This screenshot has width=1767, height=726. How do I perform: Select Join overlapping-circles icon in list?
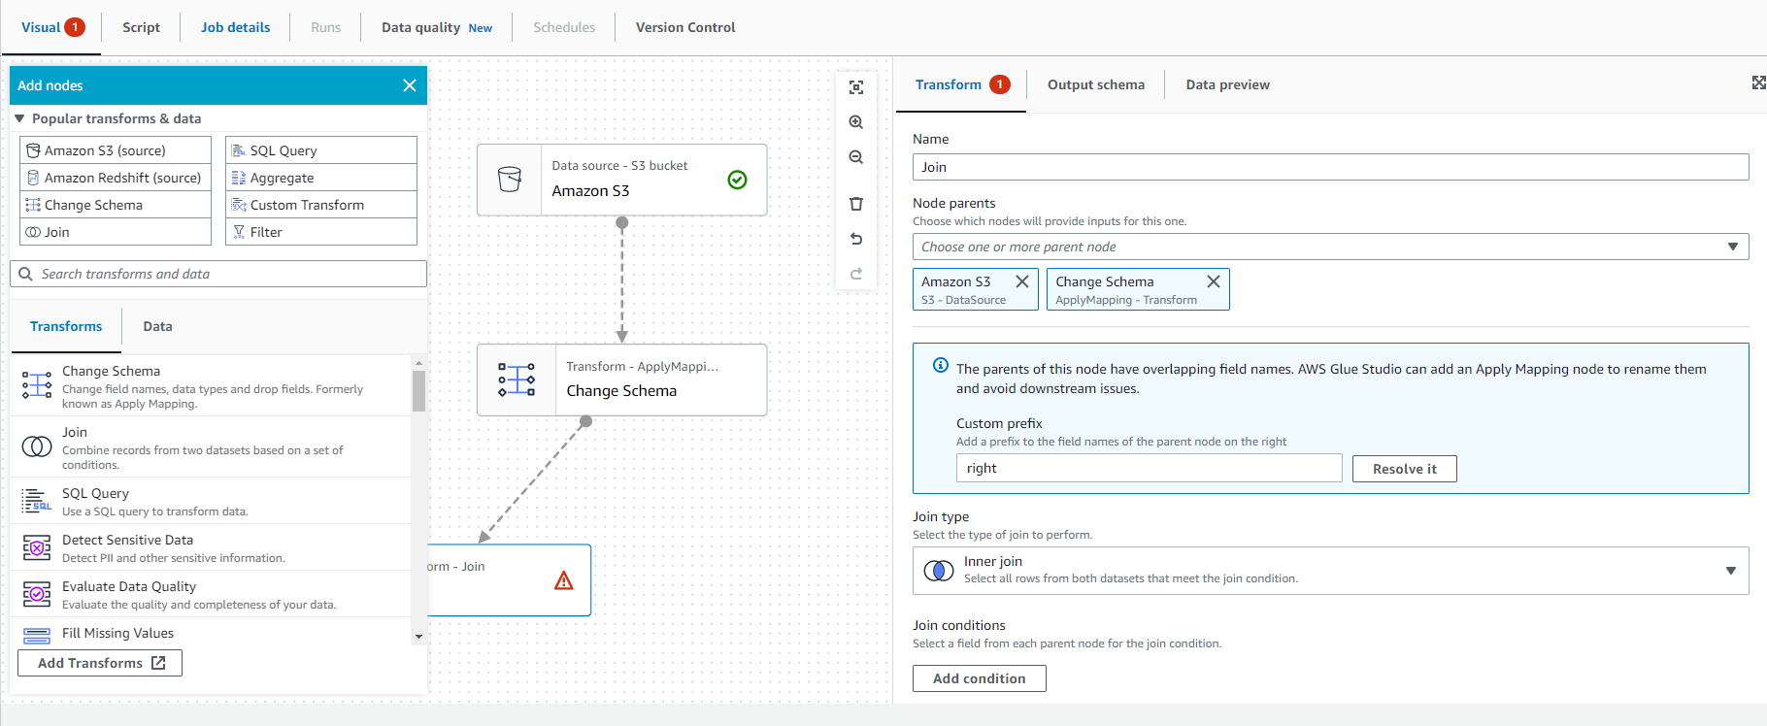(x=37, y=446)
